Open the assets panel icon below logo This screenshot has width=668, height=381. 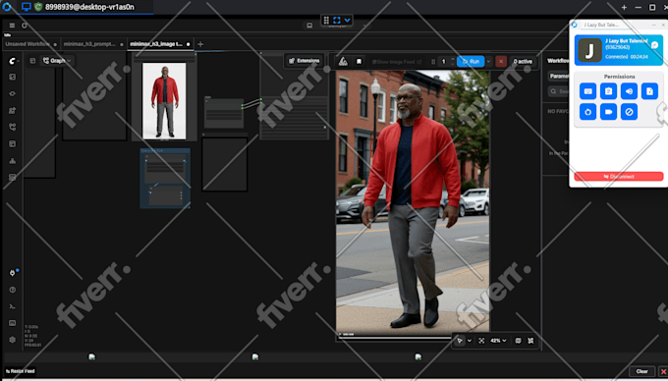tap(13, 77)
